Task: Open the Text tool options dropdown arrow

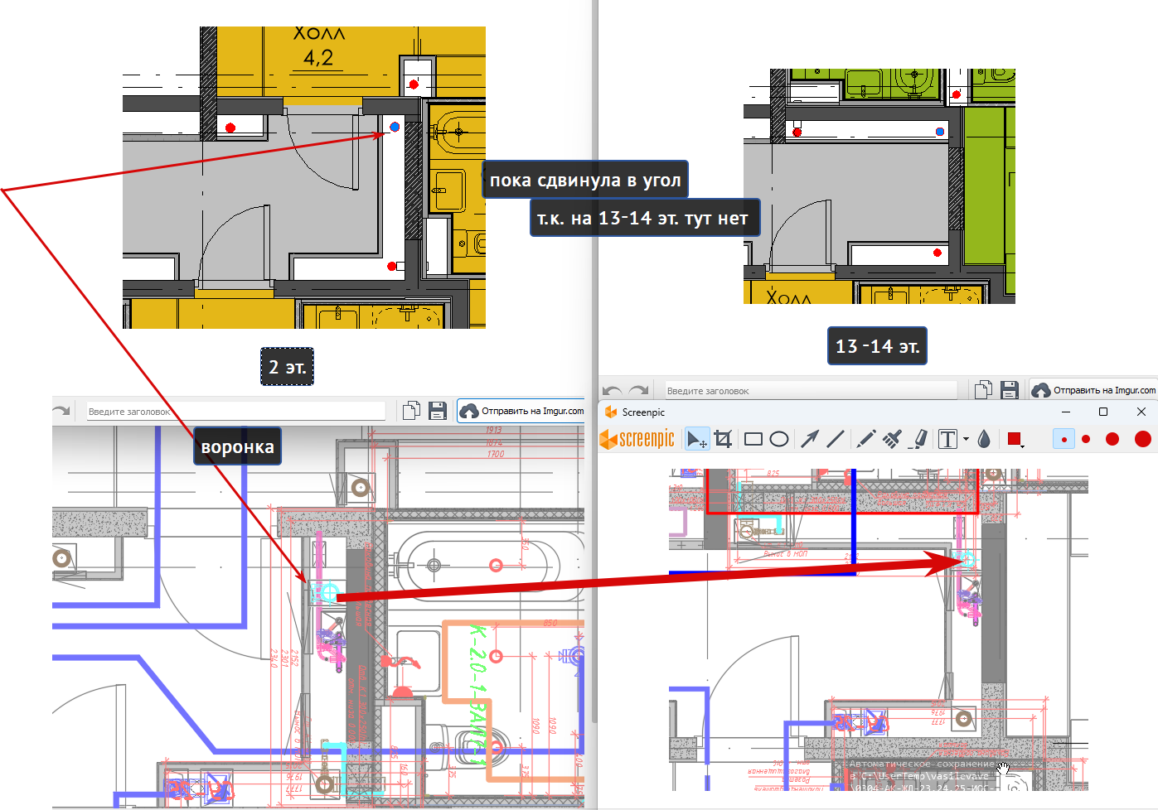Action: coord(967,440)
